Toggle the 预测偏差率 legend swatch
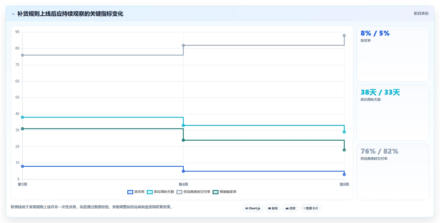This screenshot has height=223, width=440. pos(215,192)
